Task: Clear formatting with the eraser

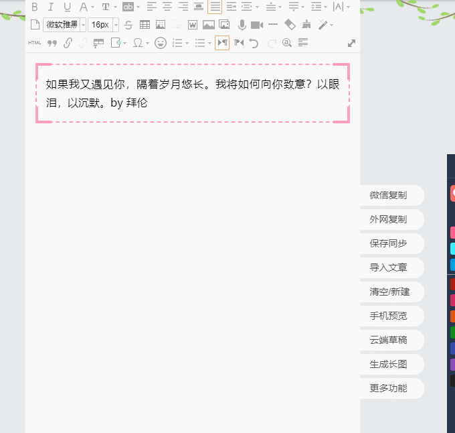Action: click(290, 25)
